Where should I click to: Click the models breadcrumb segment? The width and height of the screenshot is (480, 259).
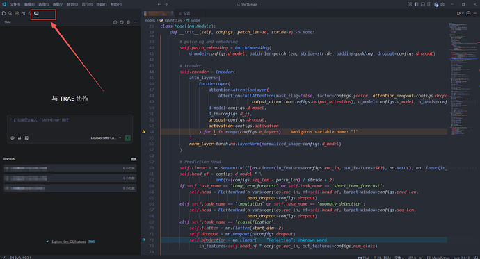150,20
